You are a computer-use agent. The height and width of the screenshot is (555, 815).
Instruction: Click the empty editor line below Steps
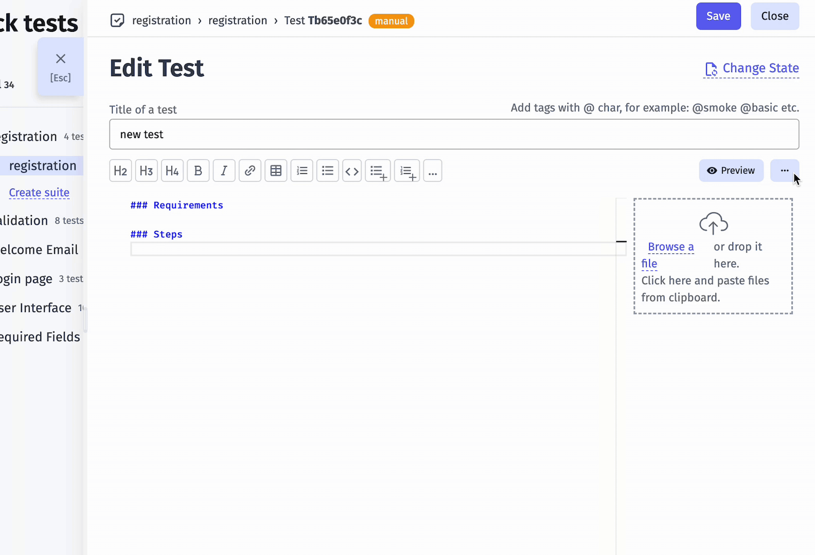point(378,249)
